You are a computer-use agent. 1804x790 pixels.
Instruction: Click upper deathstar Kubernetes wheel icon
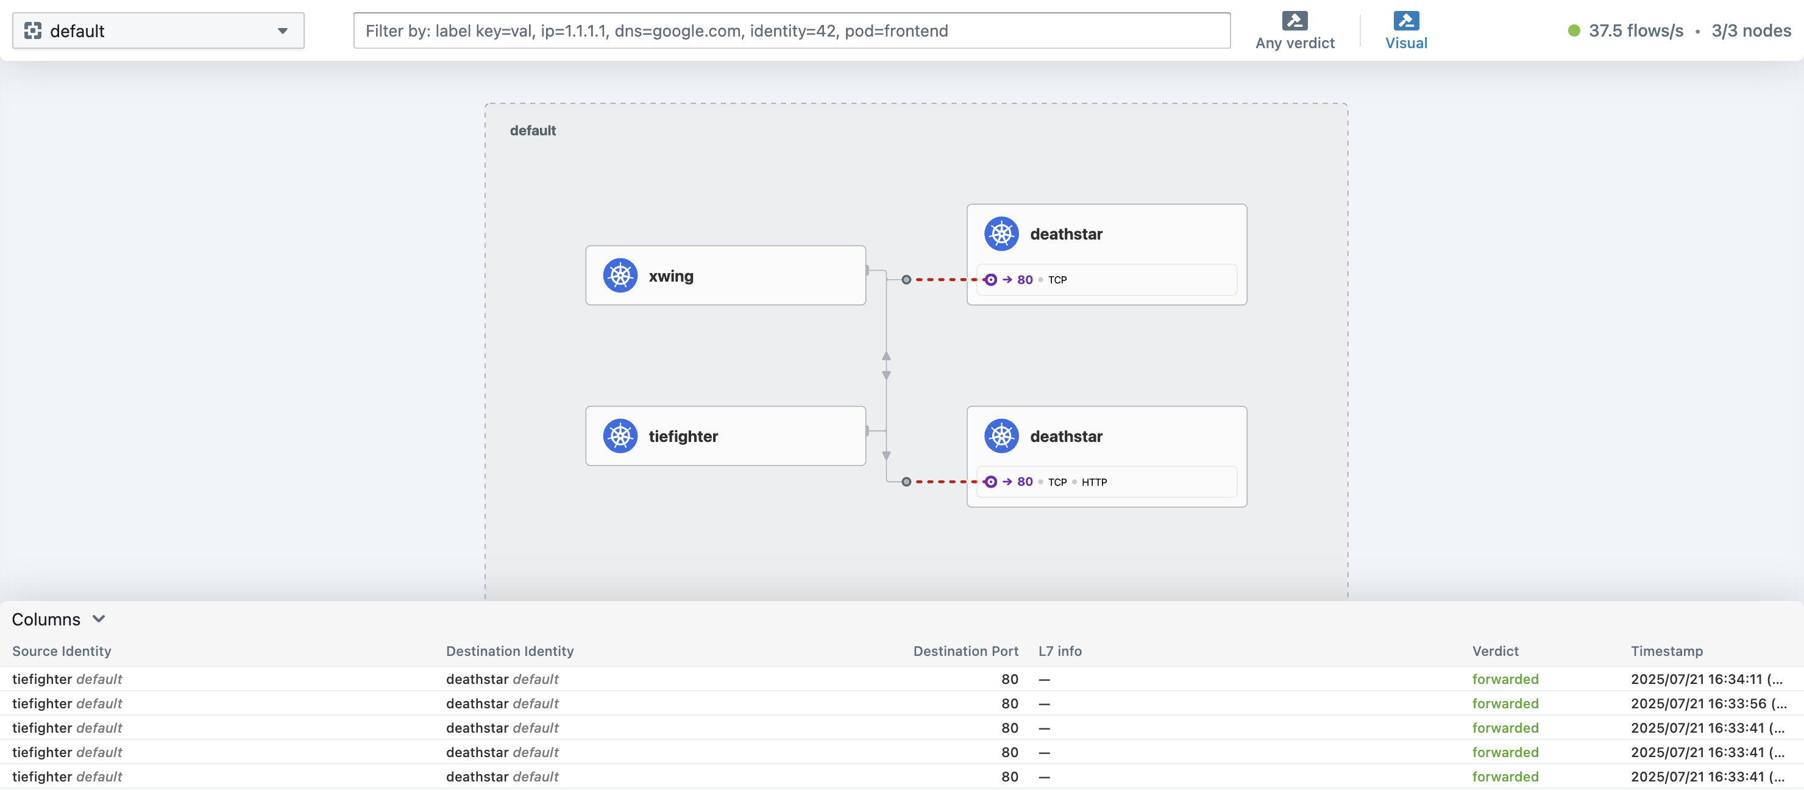click(x=1001, y=234)
